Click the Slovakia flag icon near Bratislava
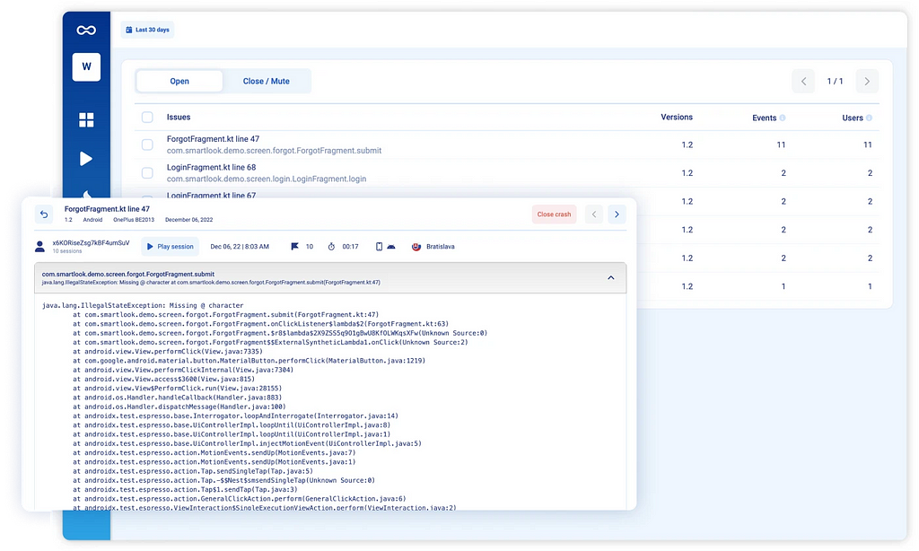 tap(416, 247)
